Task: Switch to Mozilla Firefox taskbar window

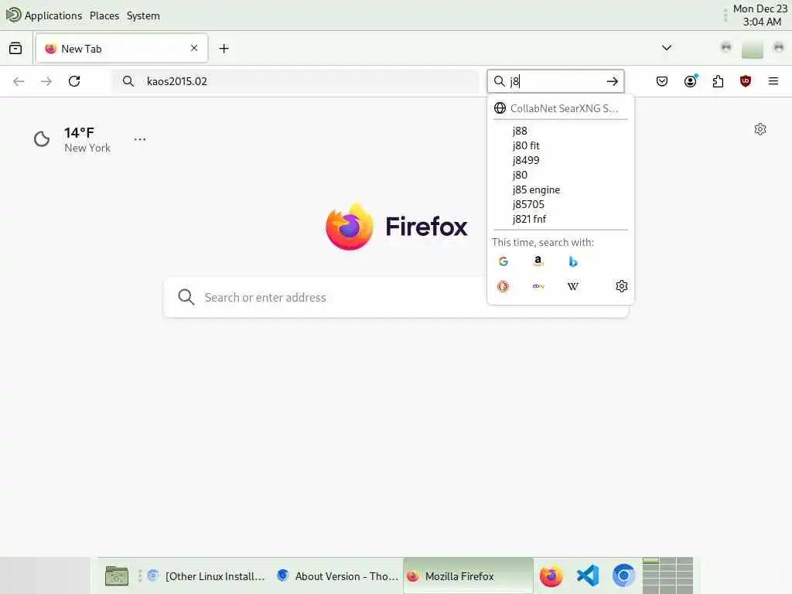Action: coord(468,575)
